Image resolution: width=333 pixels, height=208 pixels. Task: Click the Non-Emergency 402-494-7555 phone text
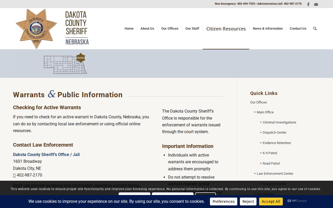pyautogui.click(x=235, y=4)
